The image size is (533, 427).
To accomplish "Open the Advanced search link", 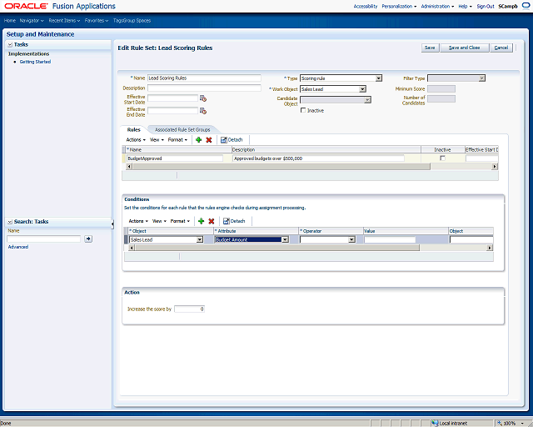I will 18,247.
